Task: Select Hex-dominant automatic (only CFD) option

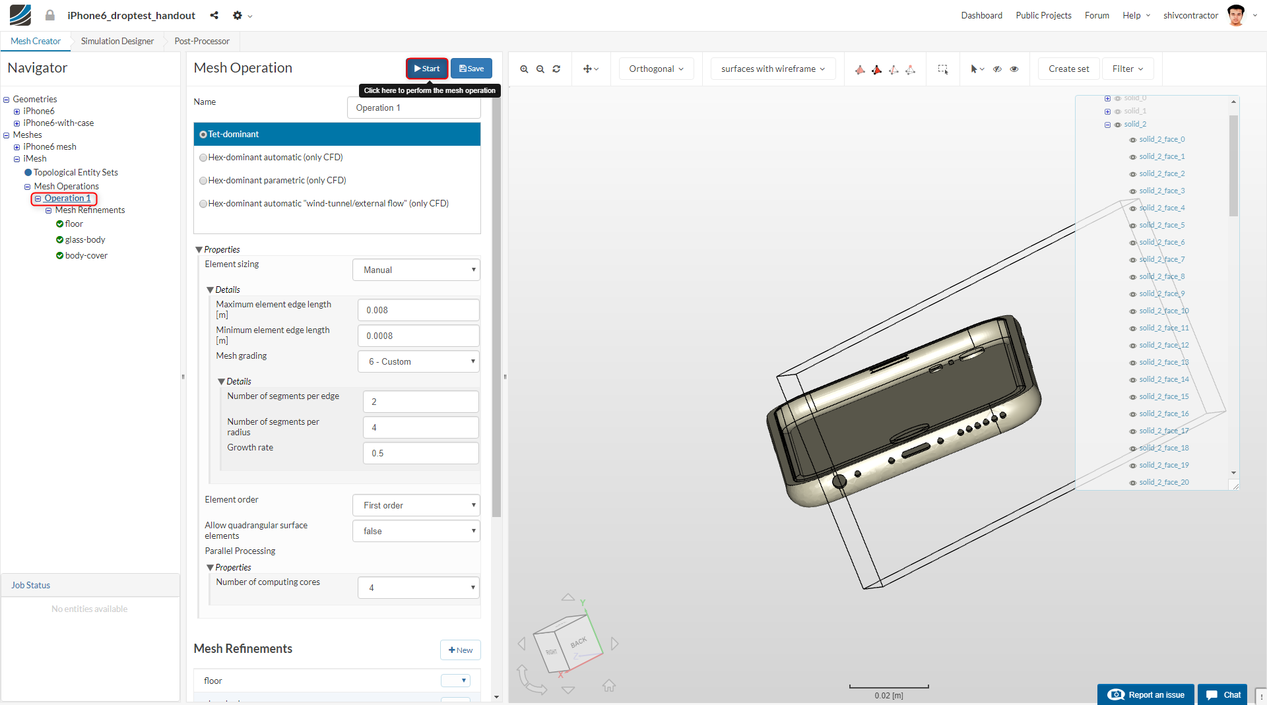Action: 203,158
